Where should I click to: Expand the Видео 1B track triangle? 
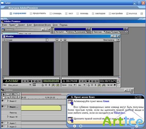8,117
